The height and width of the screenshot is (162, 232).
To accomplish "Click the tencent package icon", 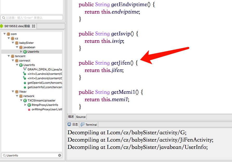I will click(x=12, y=56).
